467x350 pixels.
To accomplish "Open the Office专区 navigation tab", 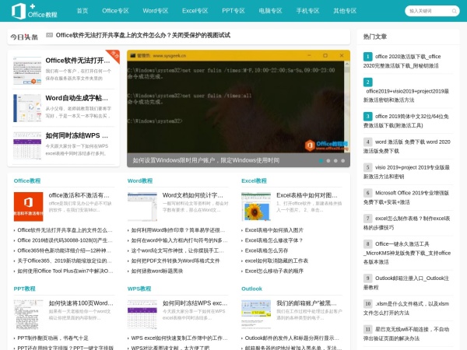I will click(115, 11).
